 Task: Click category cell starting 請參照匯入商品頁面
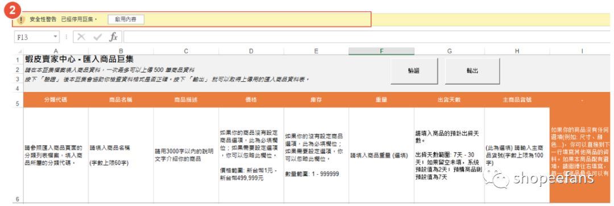[56, 155]
